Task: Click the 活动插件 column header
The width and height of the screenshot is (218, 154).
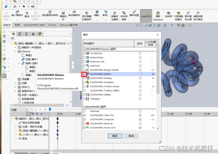Action: (109, 43)
